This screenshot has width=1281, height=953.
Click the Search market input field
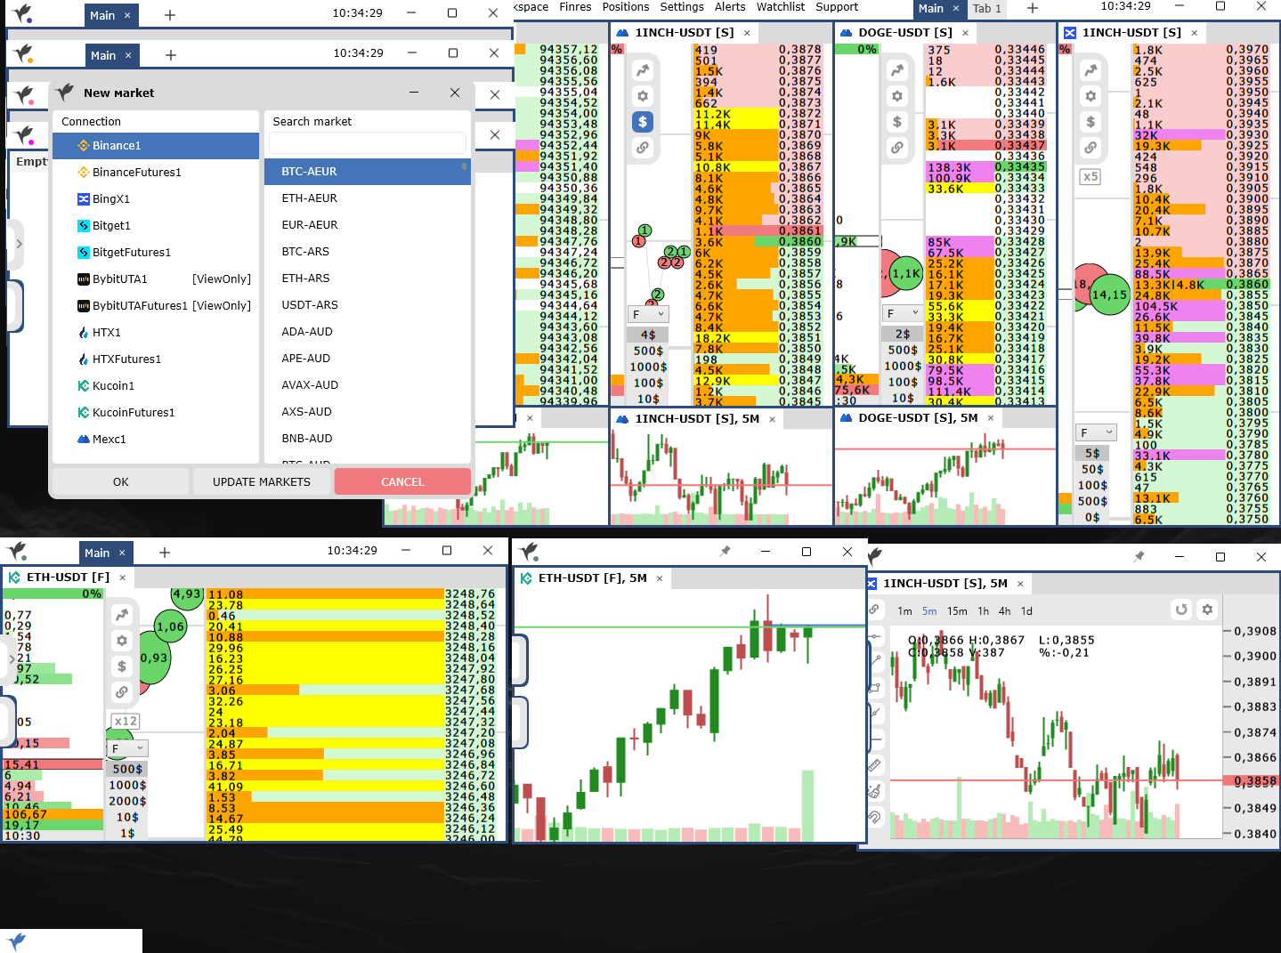click(x=367, y=142)
